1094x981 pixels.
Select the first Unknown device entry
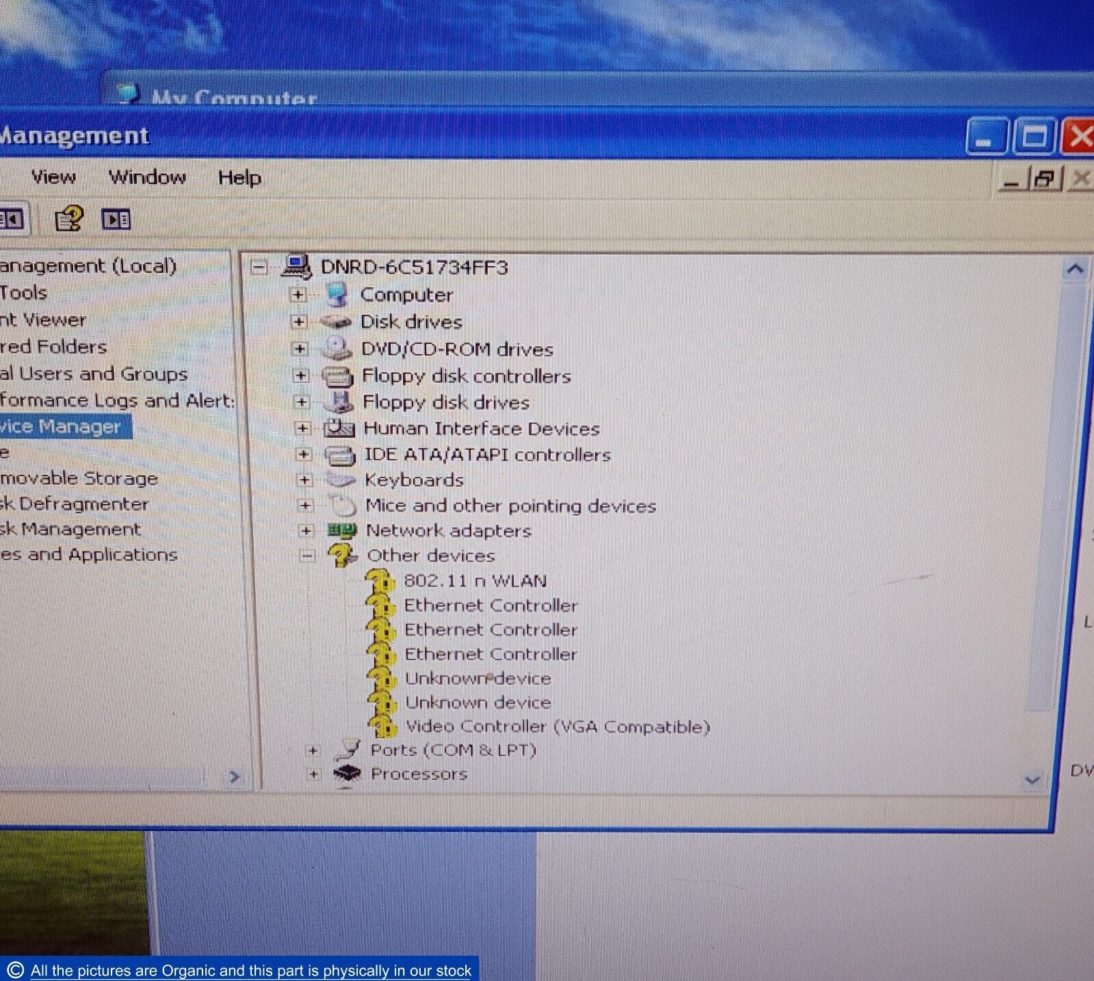[478, 679]
